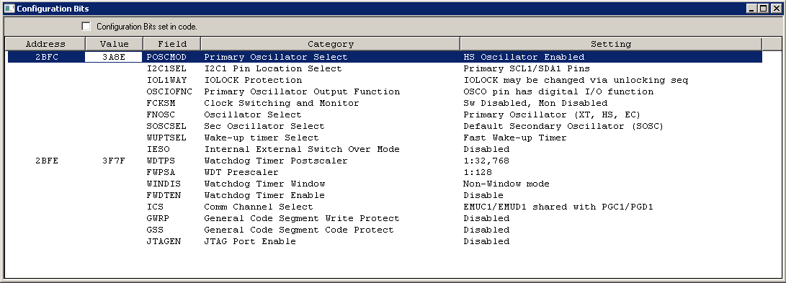The image size is (786, 283).
Task: Select the GSS field
Action: pos(155,230)
